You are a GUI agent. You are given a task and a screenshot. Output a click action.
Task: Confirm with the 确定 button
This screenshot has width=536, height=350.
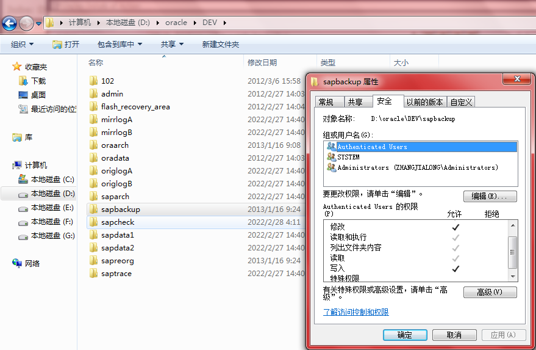click(405, 335)
